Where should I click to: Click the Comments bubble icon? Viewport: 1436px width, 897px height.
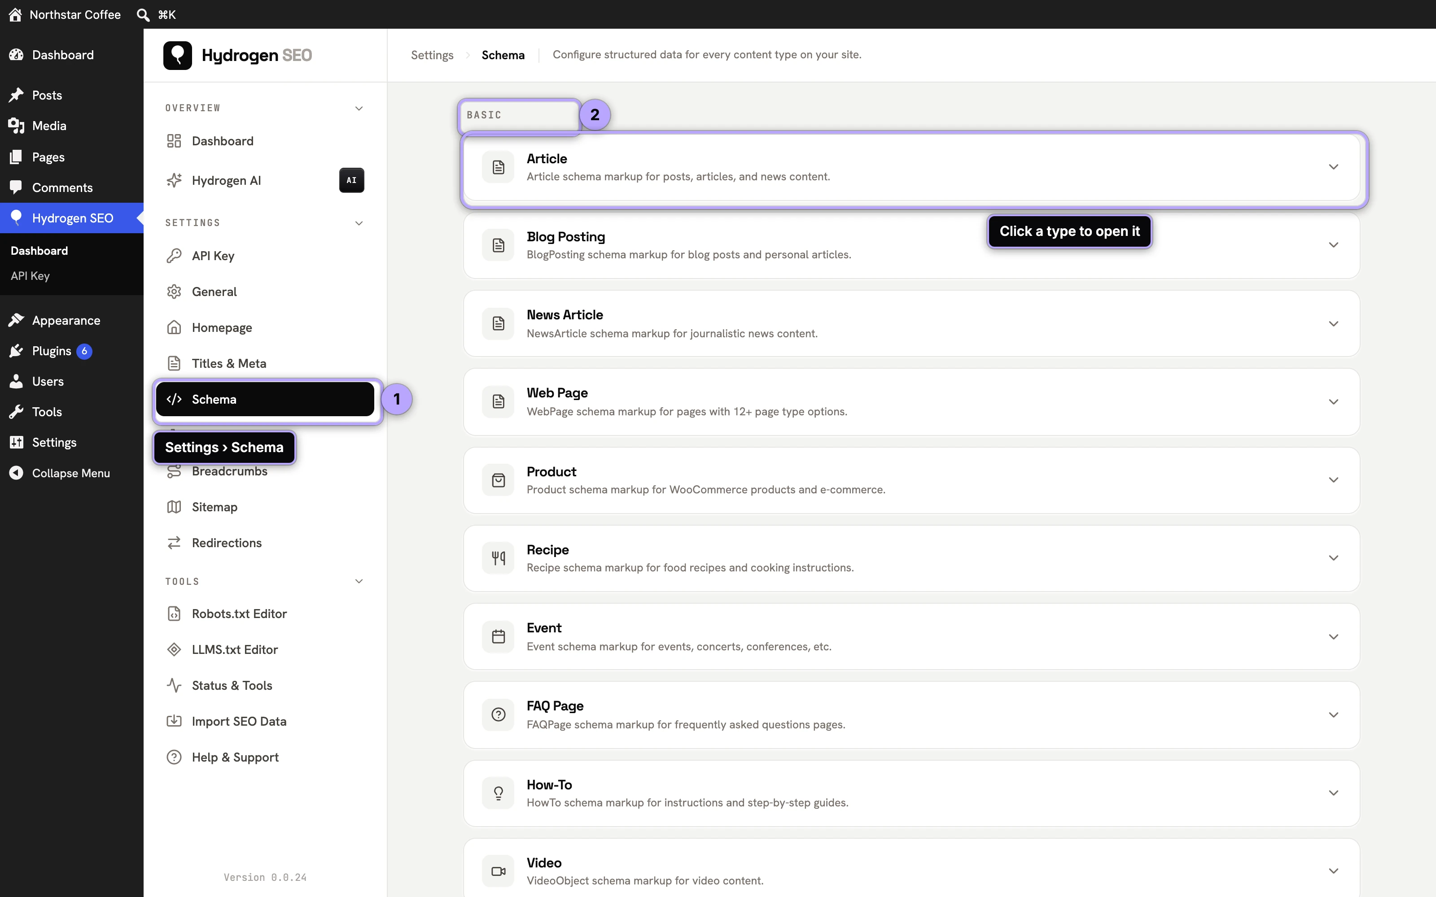(16, 187)
